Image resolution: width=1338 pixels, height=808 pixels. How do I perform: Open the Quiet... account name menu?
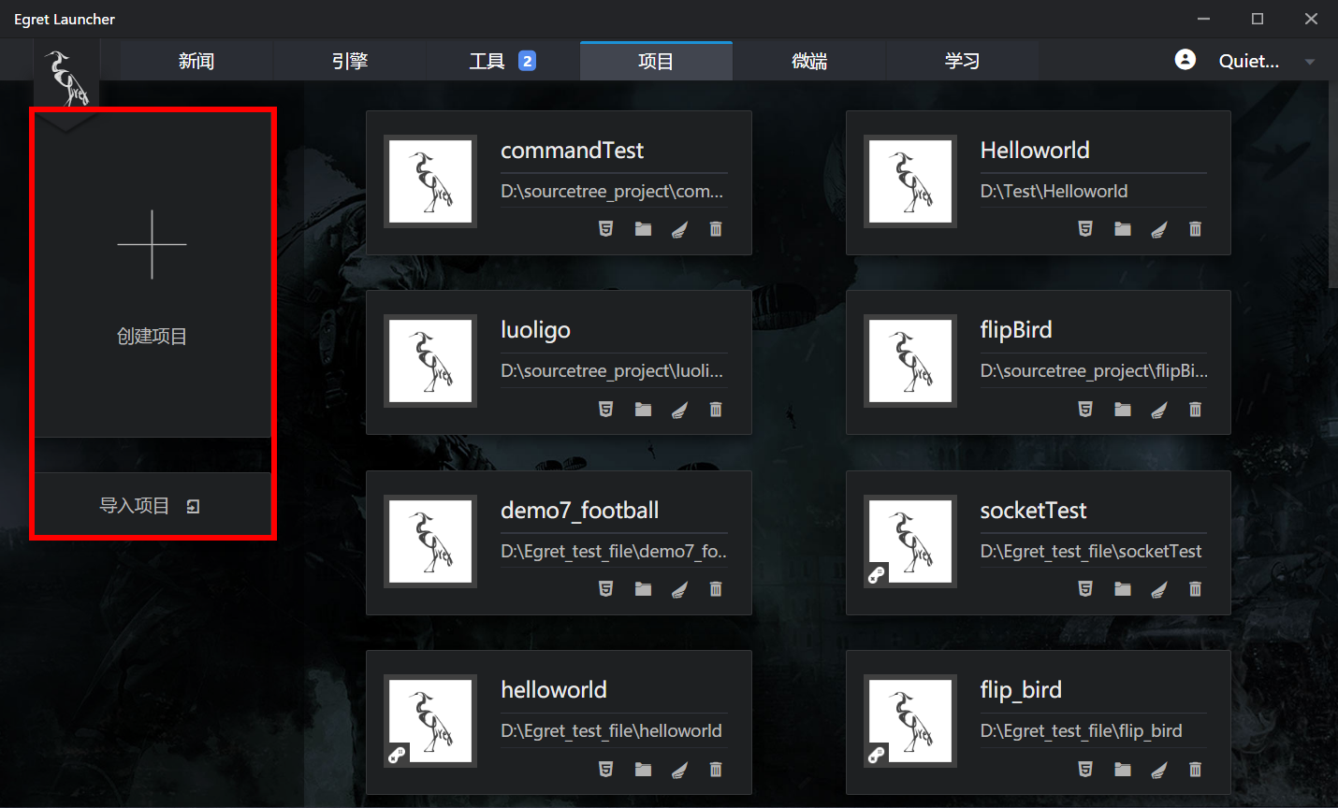pos(1248,61)
